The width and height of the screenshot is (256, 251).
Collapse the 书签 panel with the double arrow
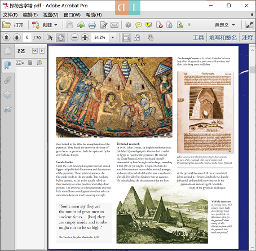tap(35, 51)
